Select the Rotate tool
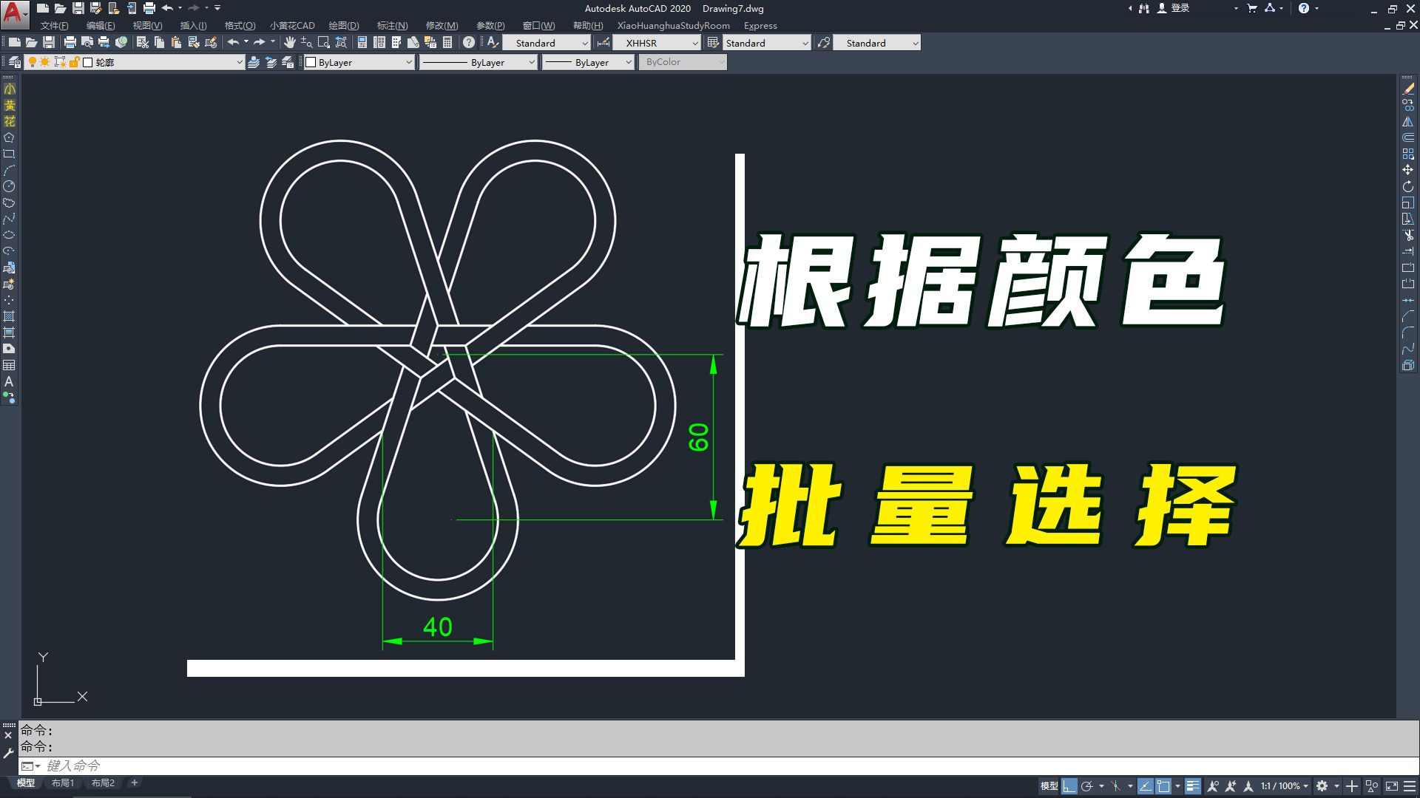Viewport: 1420px width, 798px height. point(1408,186)
